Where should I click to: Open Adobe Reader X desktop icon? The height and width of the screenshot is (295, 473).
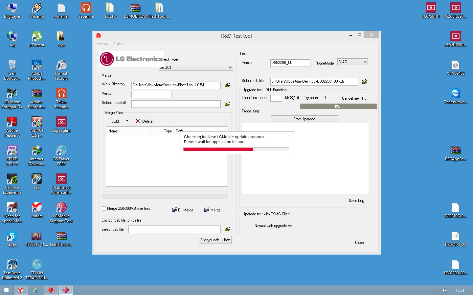12,127
